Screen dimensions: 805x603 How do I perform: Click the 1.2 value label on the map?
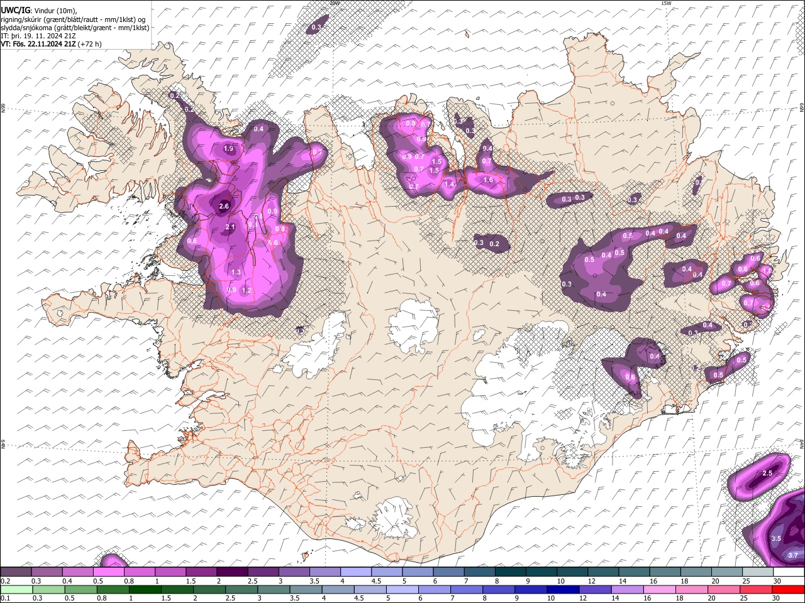tap(247, 290)
